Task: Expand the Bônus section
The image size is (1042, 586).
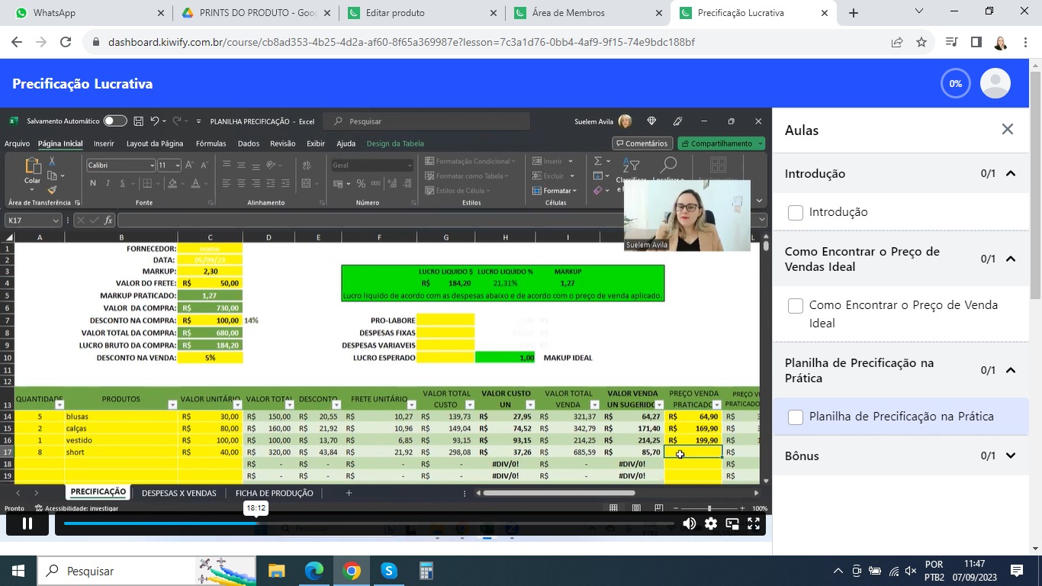Action: pos(1011,456)
